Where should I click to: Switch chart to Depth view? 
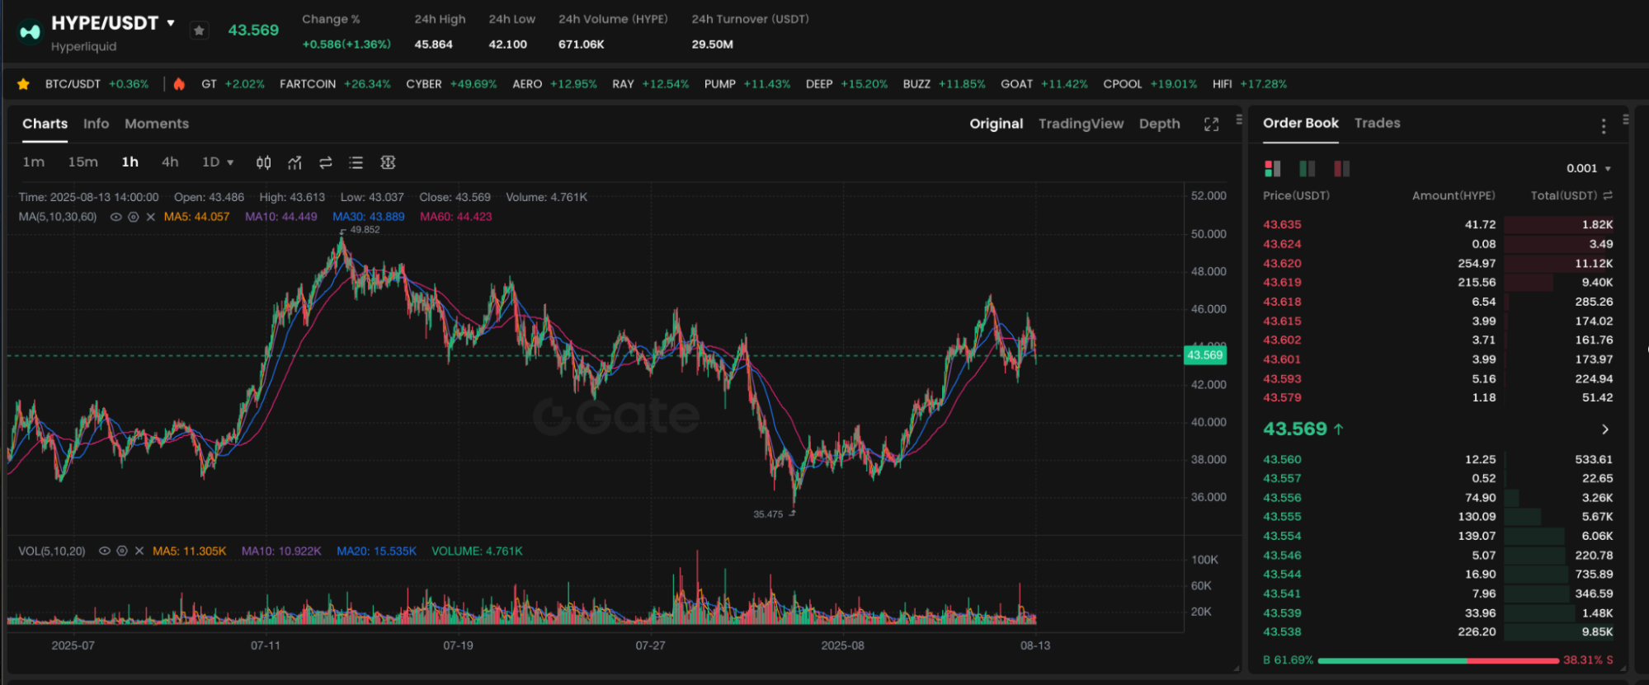(1159, 124)
